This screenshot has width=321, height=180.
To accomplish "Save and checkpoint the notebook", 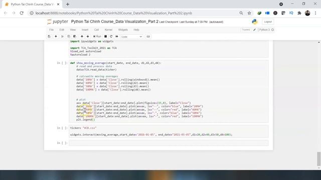I will tap(49, 36).
